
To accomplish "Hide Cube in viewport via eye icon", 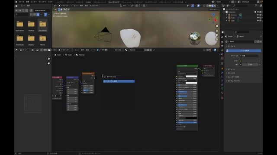I will [x=258, y=18].
